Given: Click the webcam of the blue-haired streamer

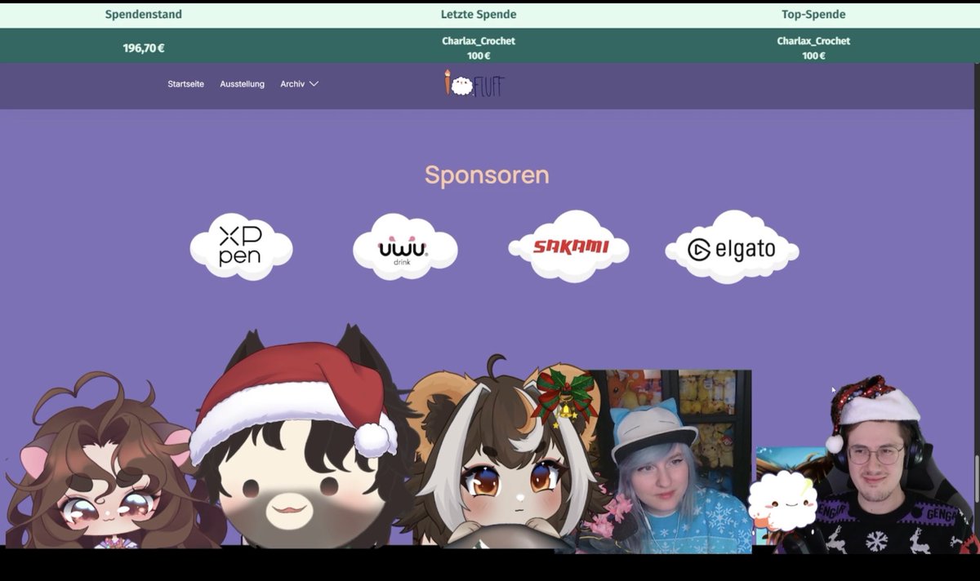Looking at the screenshot, I should (x=674, y=462).
